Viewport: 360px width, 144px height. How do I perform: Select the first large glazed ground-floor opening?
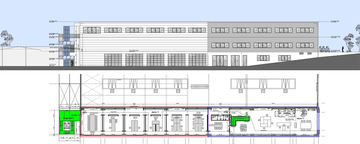114,60
